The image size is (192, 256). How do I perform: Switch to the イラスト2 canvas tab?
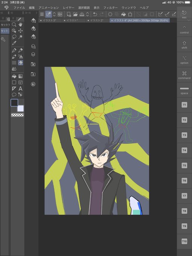(97, 20)
